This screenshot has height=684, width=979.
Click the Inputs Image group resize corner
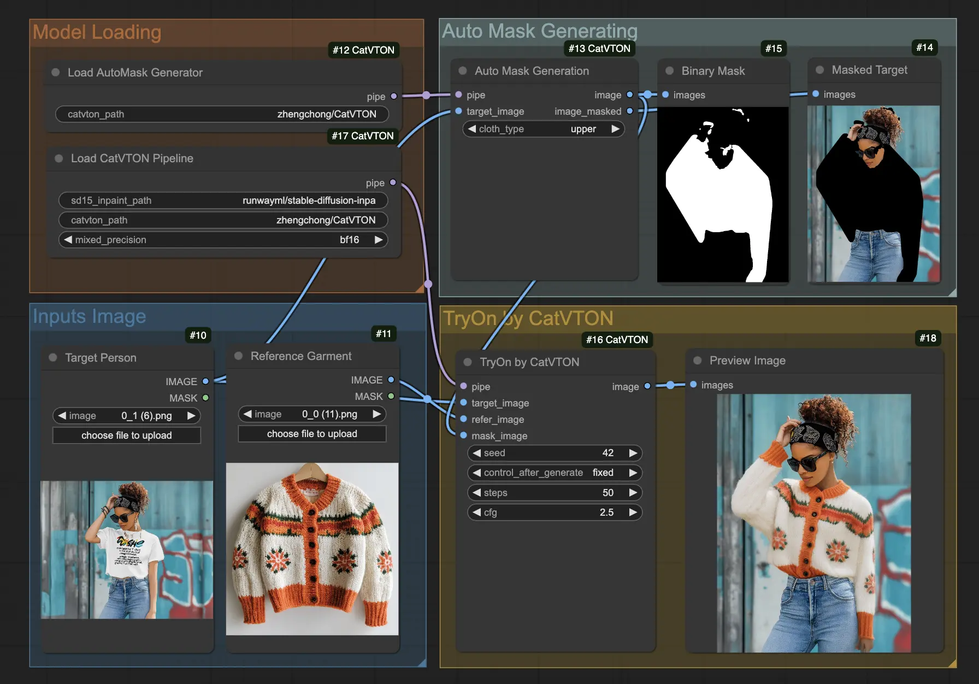[x=422, y=663]
